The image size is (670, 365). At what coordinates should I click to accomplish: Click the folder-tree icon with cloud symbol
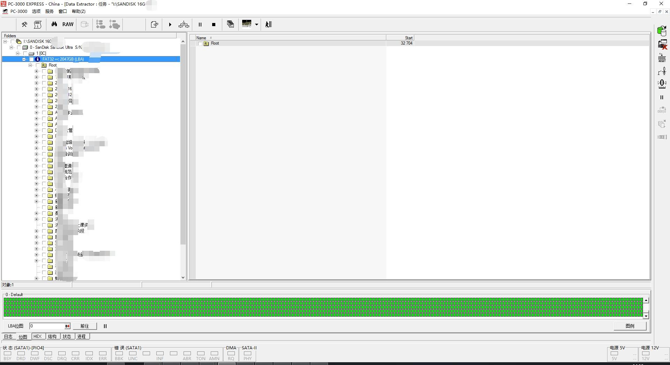(x=114, y=24)
